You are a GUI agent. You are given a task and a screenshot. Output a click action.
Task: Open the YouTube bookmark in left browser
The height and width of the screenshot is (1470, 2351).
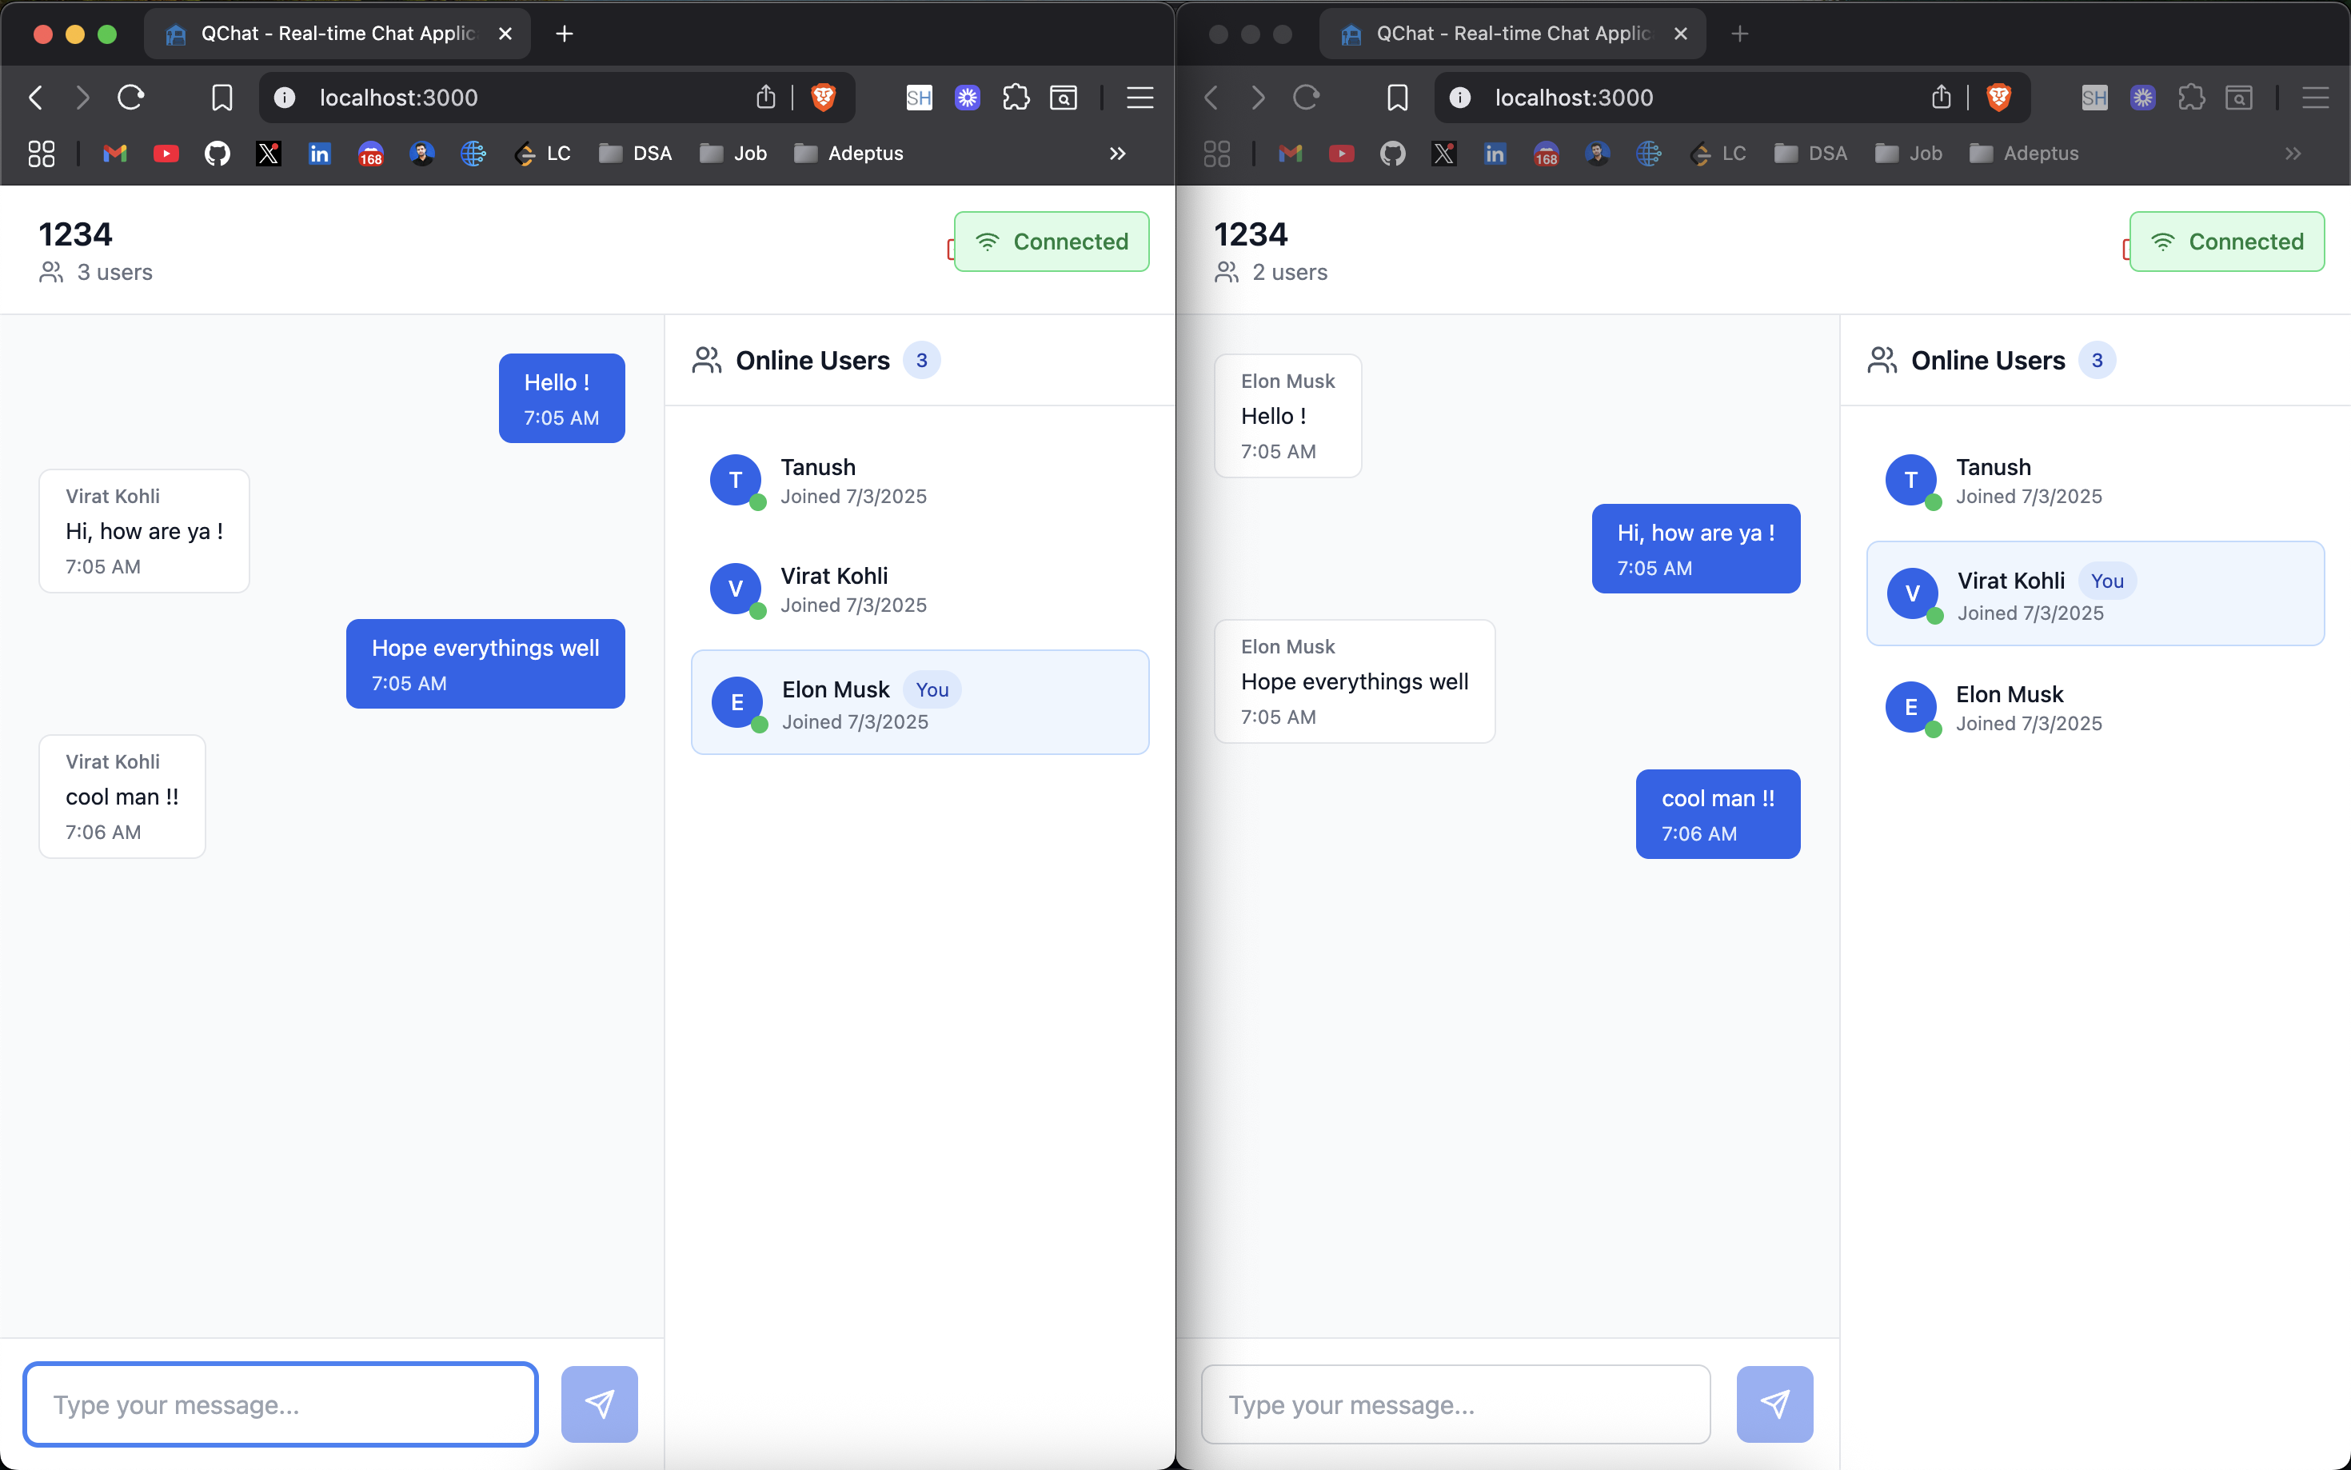(x=166, y=154)
